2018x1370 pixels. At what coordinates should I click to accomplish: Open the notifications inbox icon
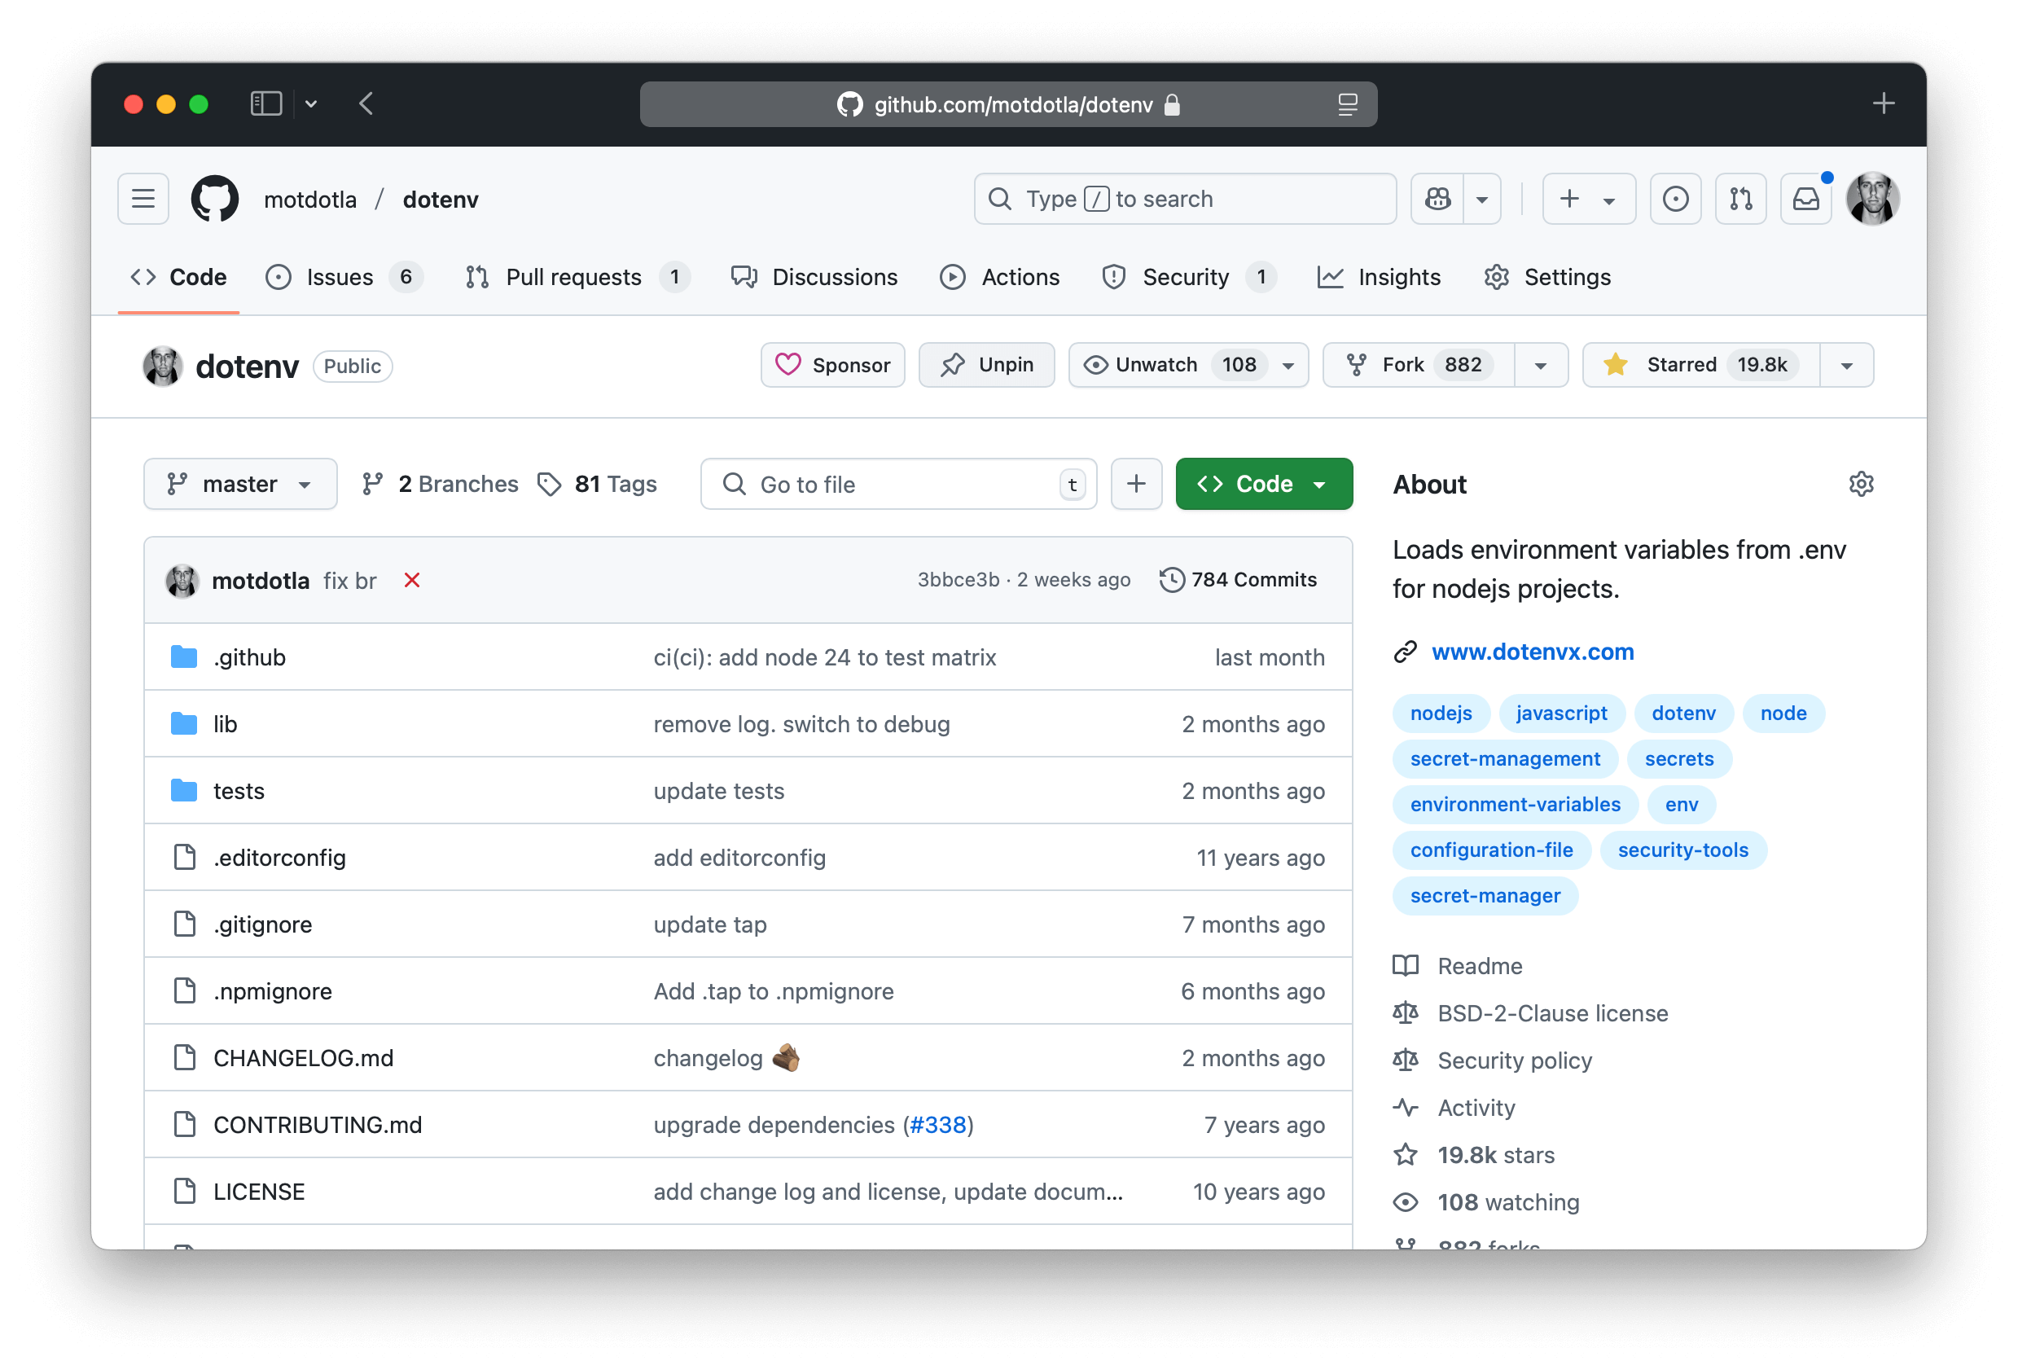(1806, 199)
